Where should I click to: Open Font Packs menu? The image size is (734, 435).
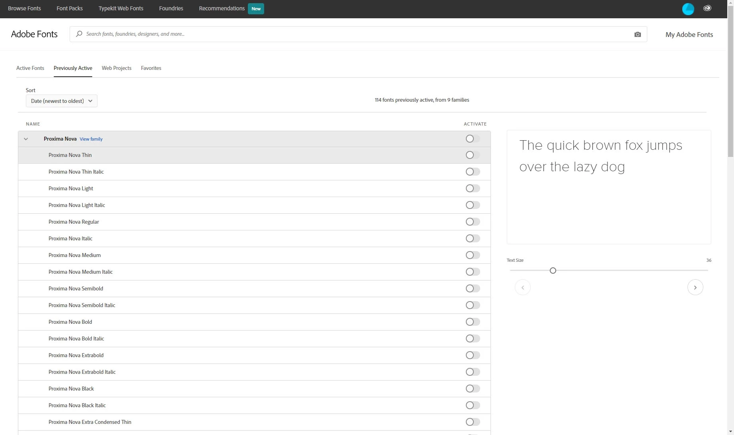coord(70,8)
